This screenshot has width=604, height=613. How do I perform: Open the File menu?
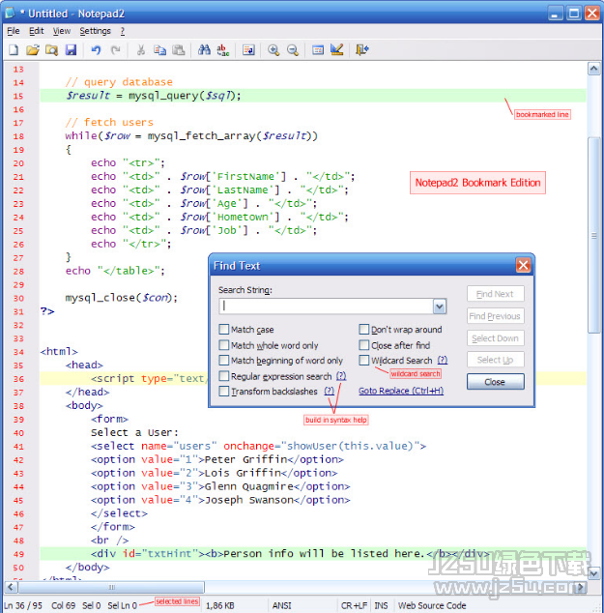[14, 31]
